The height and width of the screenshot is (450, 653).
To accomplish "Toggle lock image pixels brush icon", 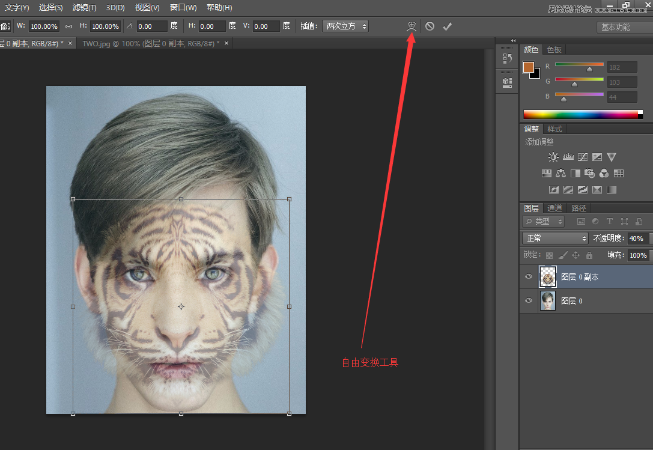I will (x=563, y=255).
